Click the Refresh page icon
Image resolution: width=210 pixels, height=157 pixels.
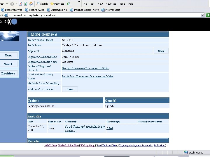(x=26, y=4)
